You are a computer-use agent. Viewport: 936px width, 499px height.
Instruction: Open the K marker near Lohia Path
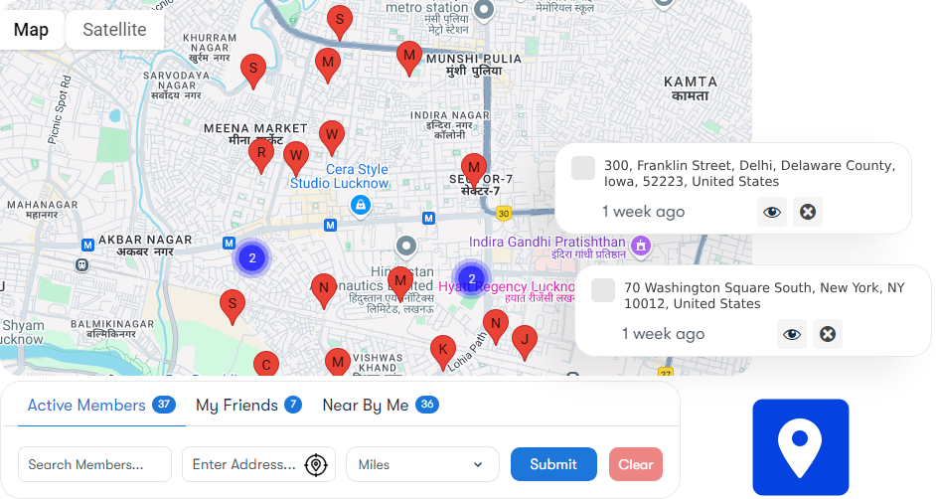[443, 352]
